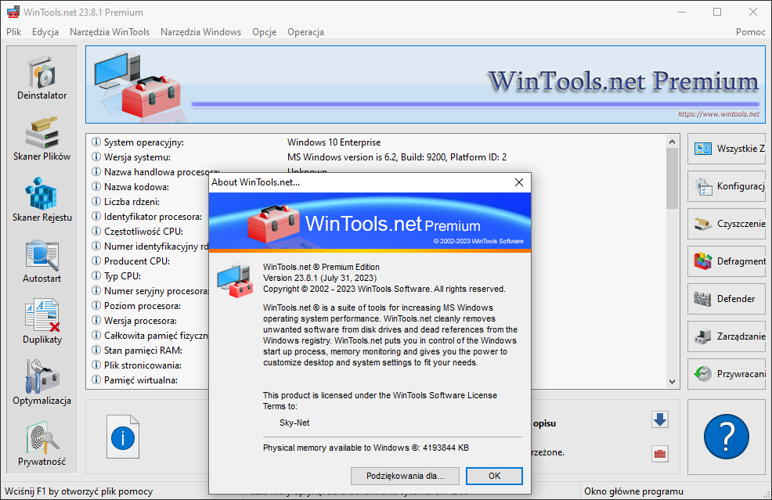
Task: Open the Edycja menu
Action: 45,32
